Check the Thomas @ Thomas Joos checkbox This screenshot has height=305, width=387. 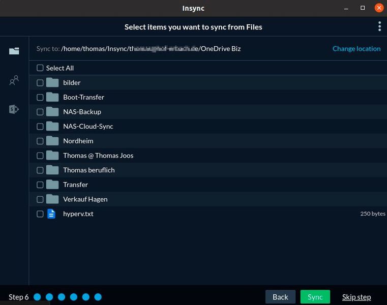(x=40, y=156)
